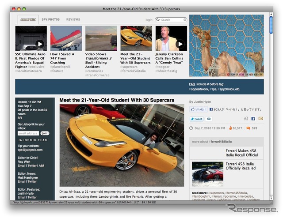Image resolution: width=283 pixels, height=218 pixels.
Task: Click the Gawker Artists camel banner
Action: pos(226,45)
